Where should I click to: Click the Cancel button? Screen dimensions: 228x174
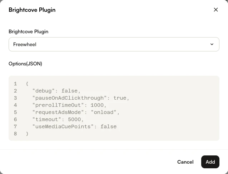coord(185,162)
